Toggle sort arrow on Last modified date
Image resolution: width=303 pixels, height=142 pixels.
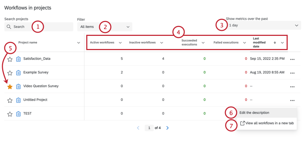[275, 43]
